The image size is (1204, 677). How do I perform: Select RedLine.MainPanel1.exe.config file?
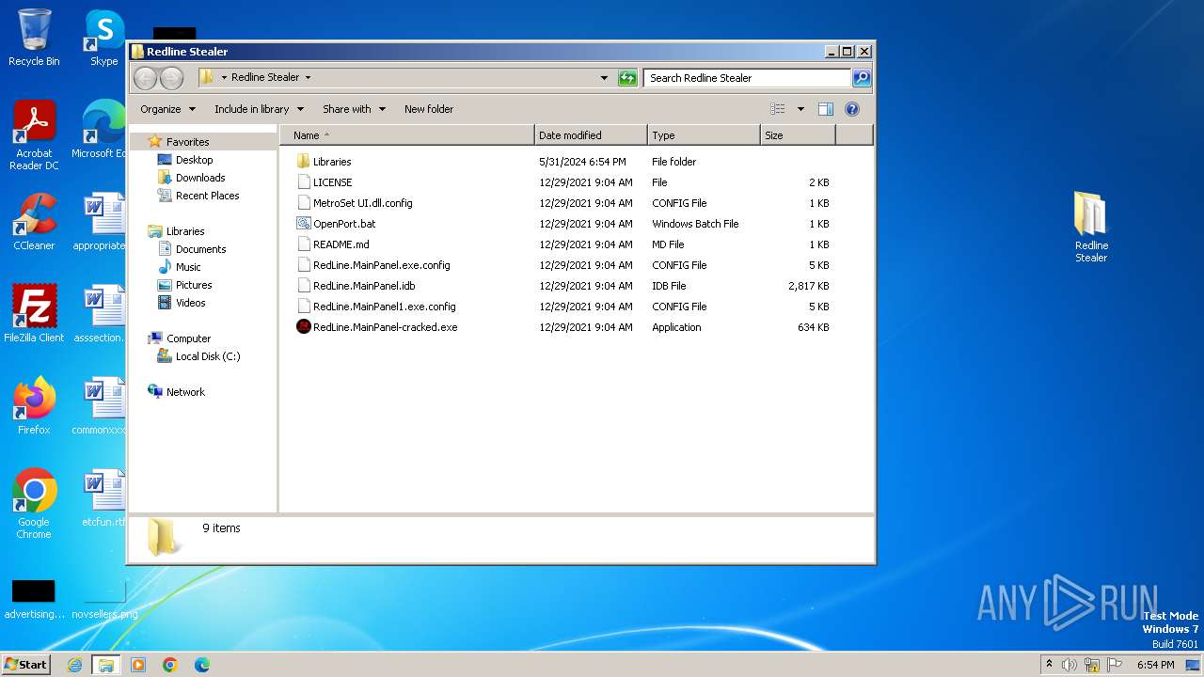point(564,307)
